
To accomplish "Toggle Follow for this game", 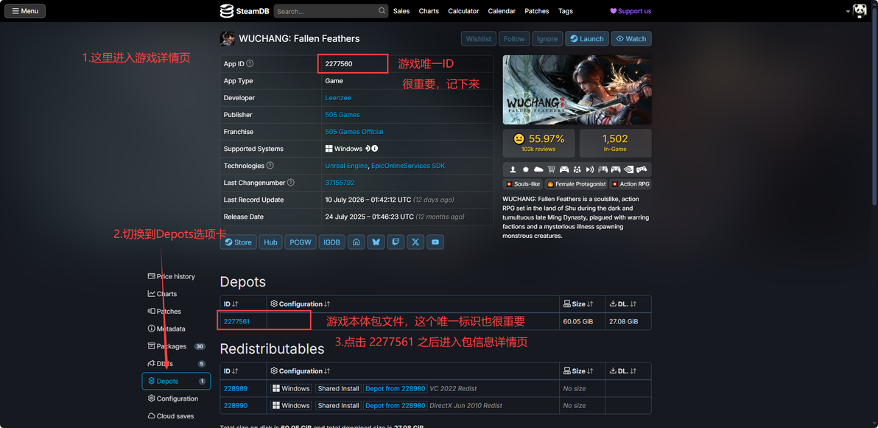I will pyautogui.click(x=514, y=38).
